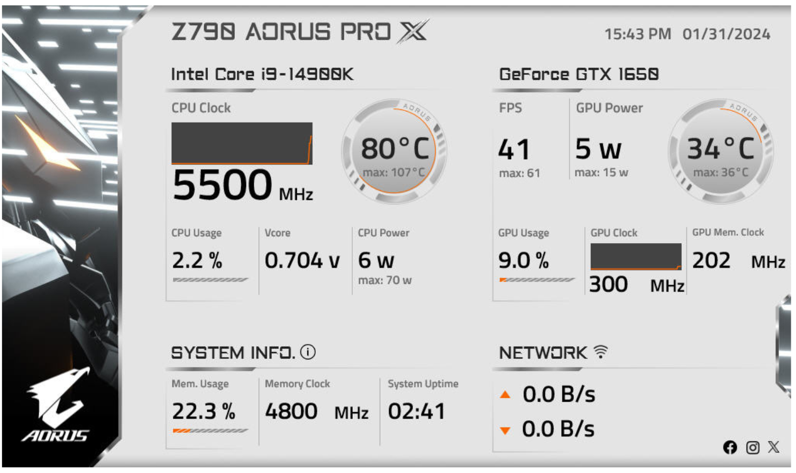The width and height of the screenshot is (796, 473).
Task: Click the FPS label
Action: 510,108
